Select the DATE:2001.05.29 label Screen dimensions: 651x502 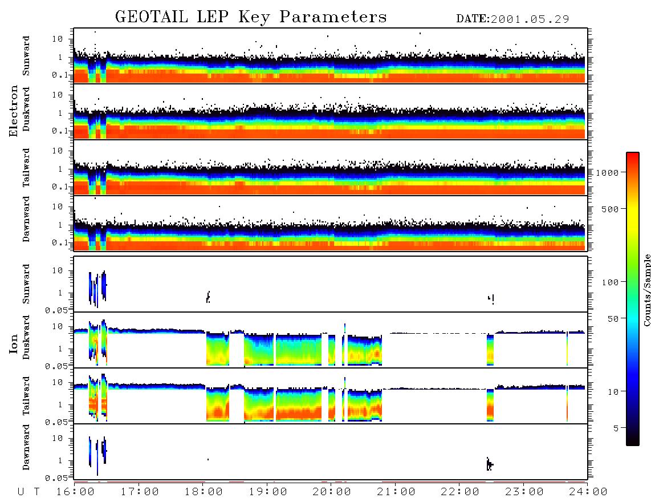(512, 19)
